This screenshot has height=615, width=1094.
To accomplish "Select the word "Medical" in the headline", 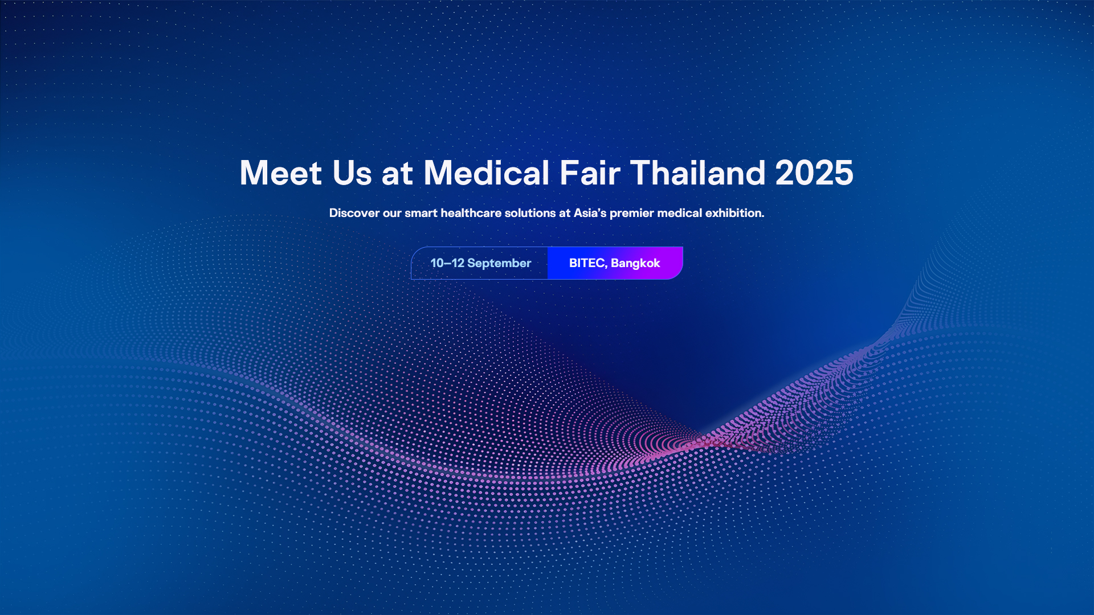I will click(486, 173).
